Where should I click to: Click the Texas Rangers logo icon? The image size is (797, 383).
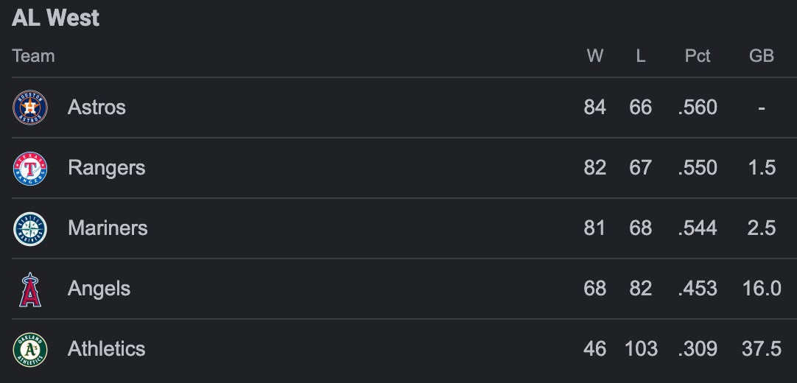point(30,168)
